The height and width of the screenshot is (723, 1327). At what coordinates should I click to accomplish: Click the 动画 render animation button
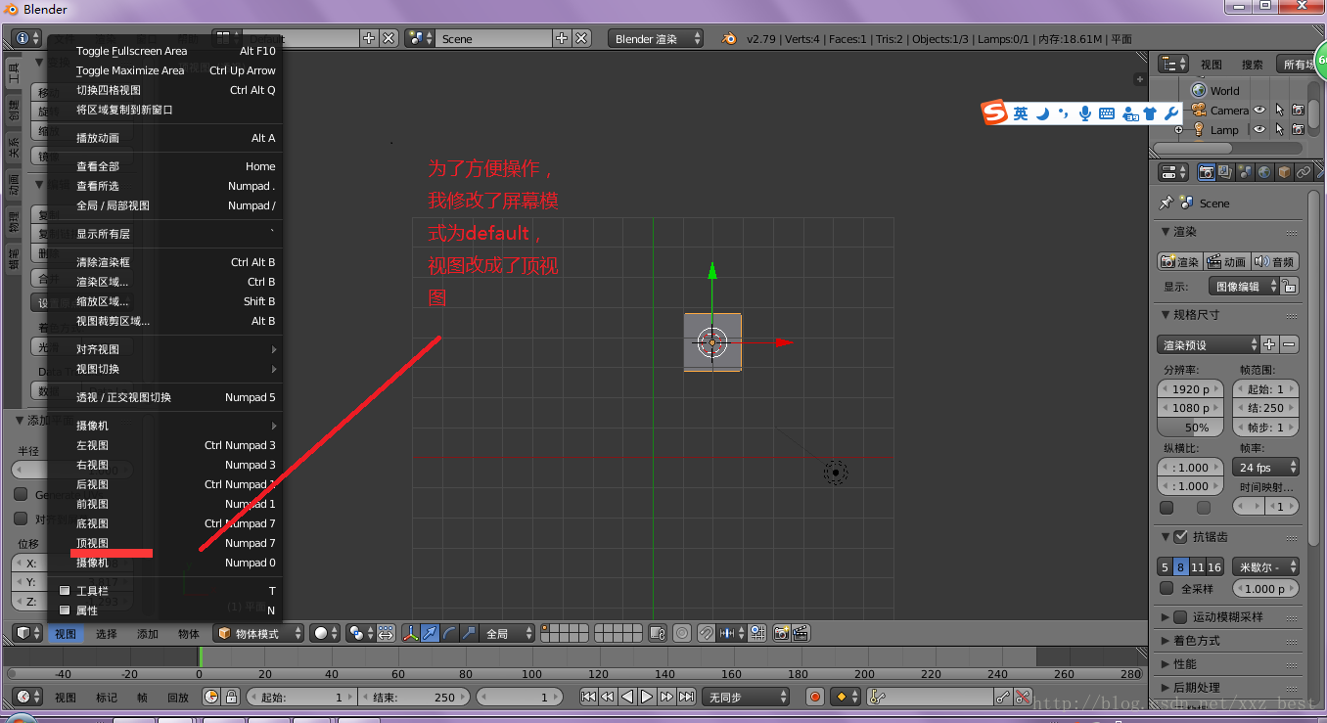click(1226, 261)
